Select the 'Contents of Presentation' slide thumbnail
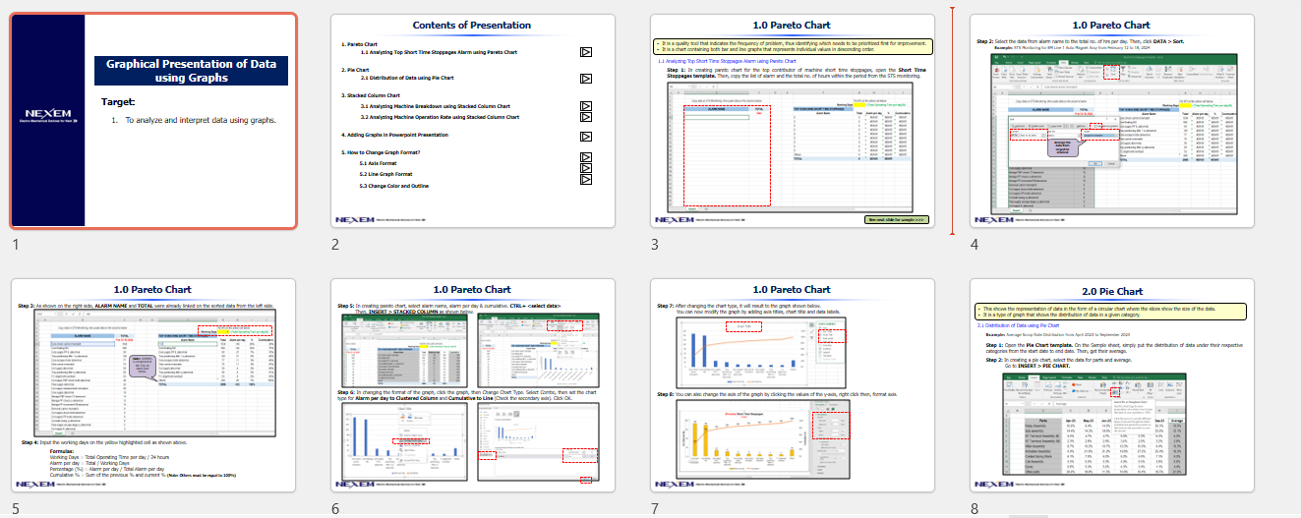Image resolution: width=1301 pixels, height=518 pixels. 472,122
